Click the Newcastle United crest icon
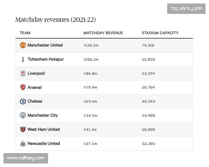This screenshot has height=167, width=209. point(23,143)
